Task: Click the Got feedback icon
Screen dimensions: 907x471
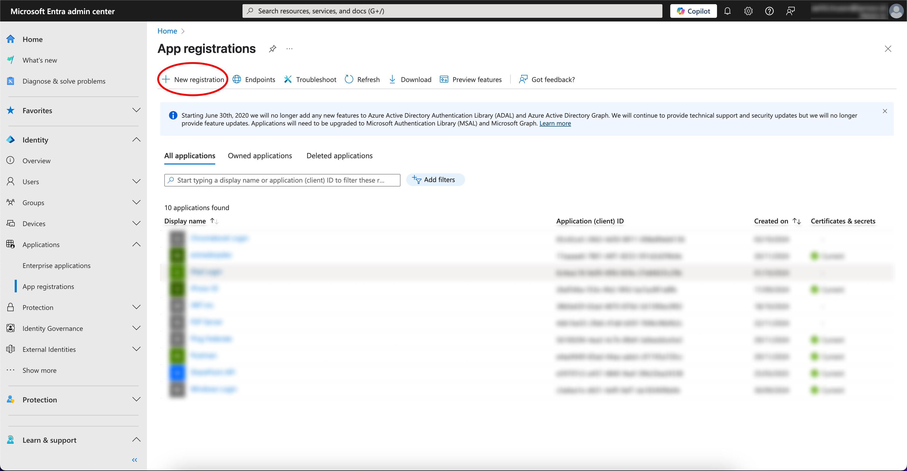Action: pos(523,79)
